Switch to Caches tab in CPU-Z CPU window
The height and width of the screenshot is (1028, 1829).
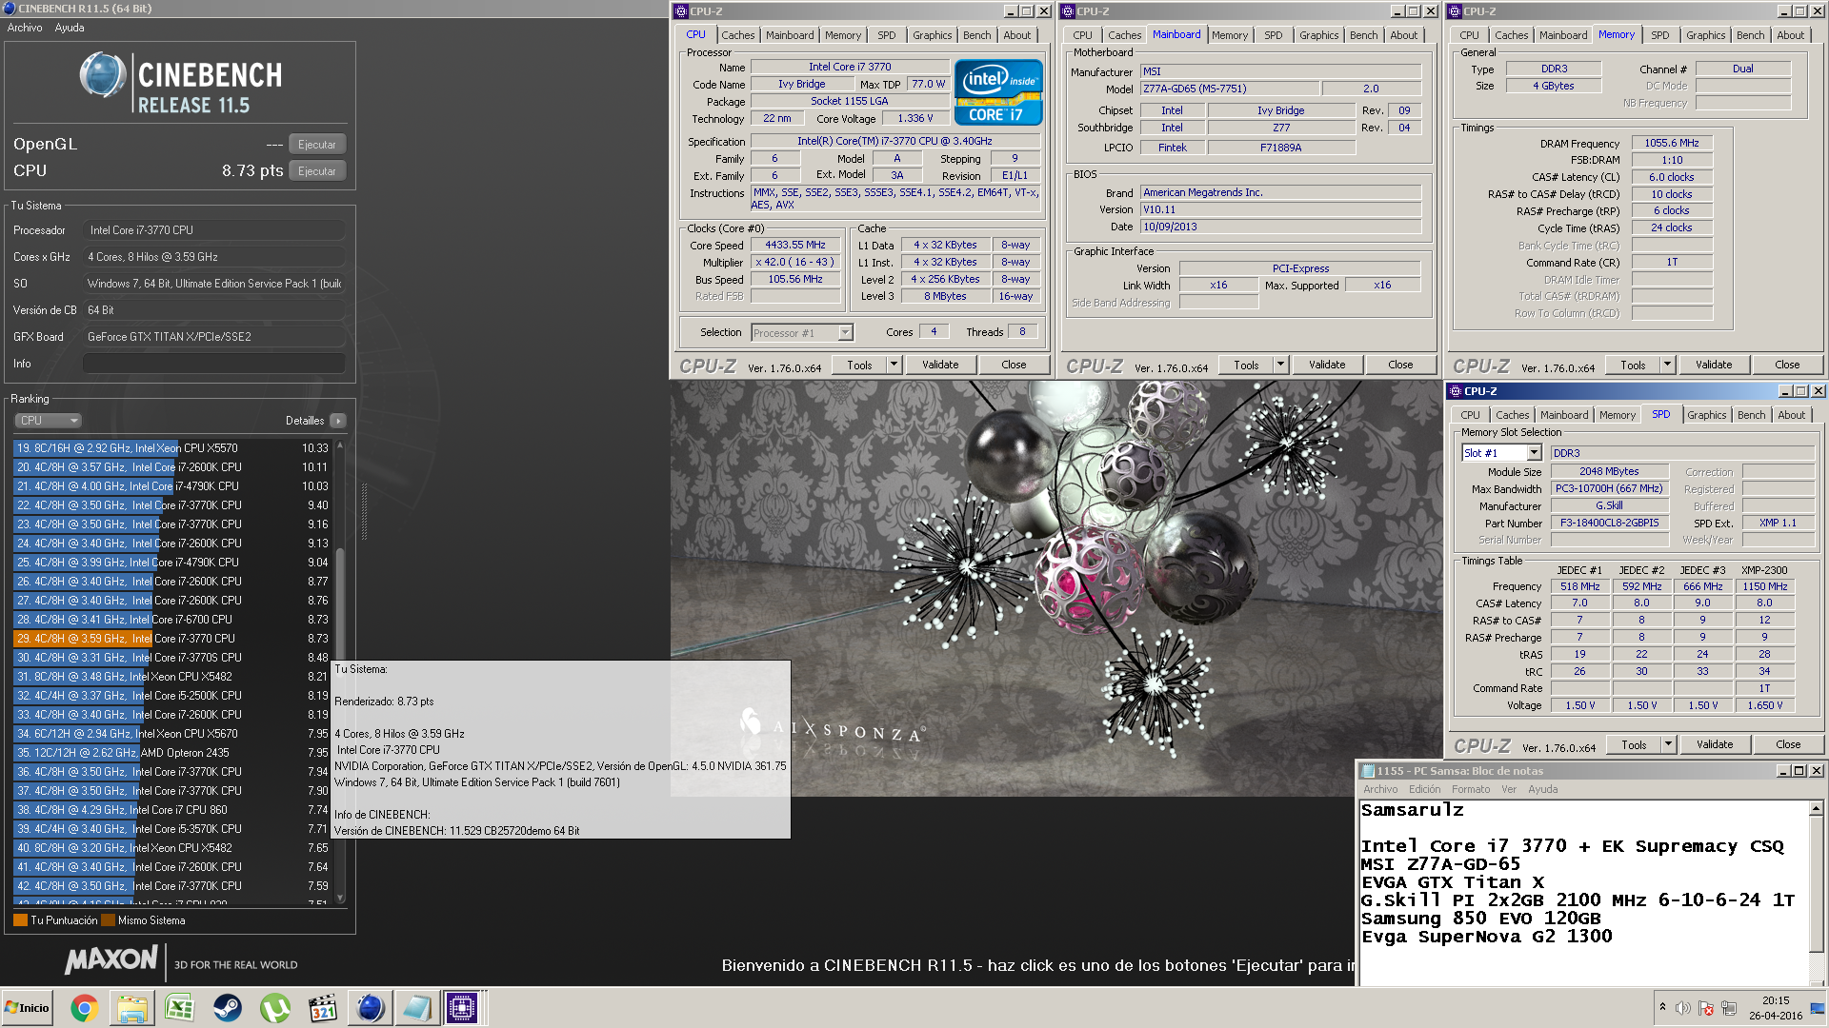point(737,35)
